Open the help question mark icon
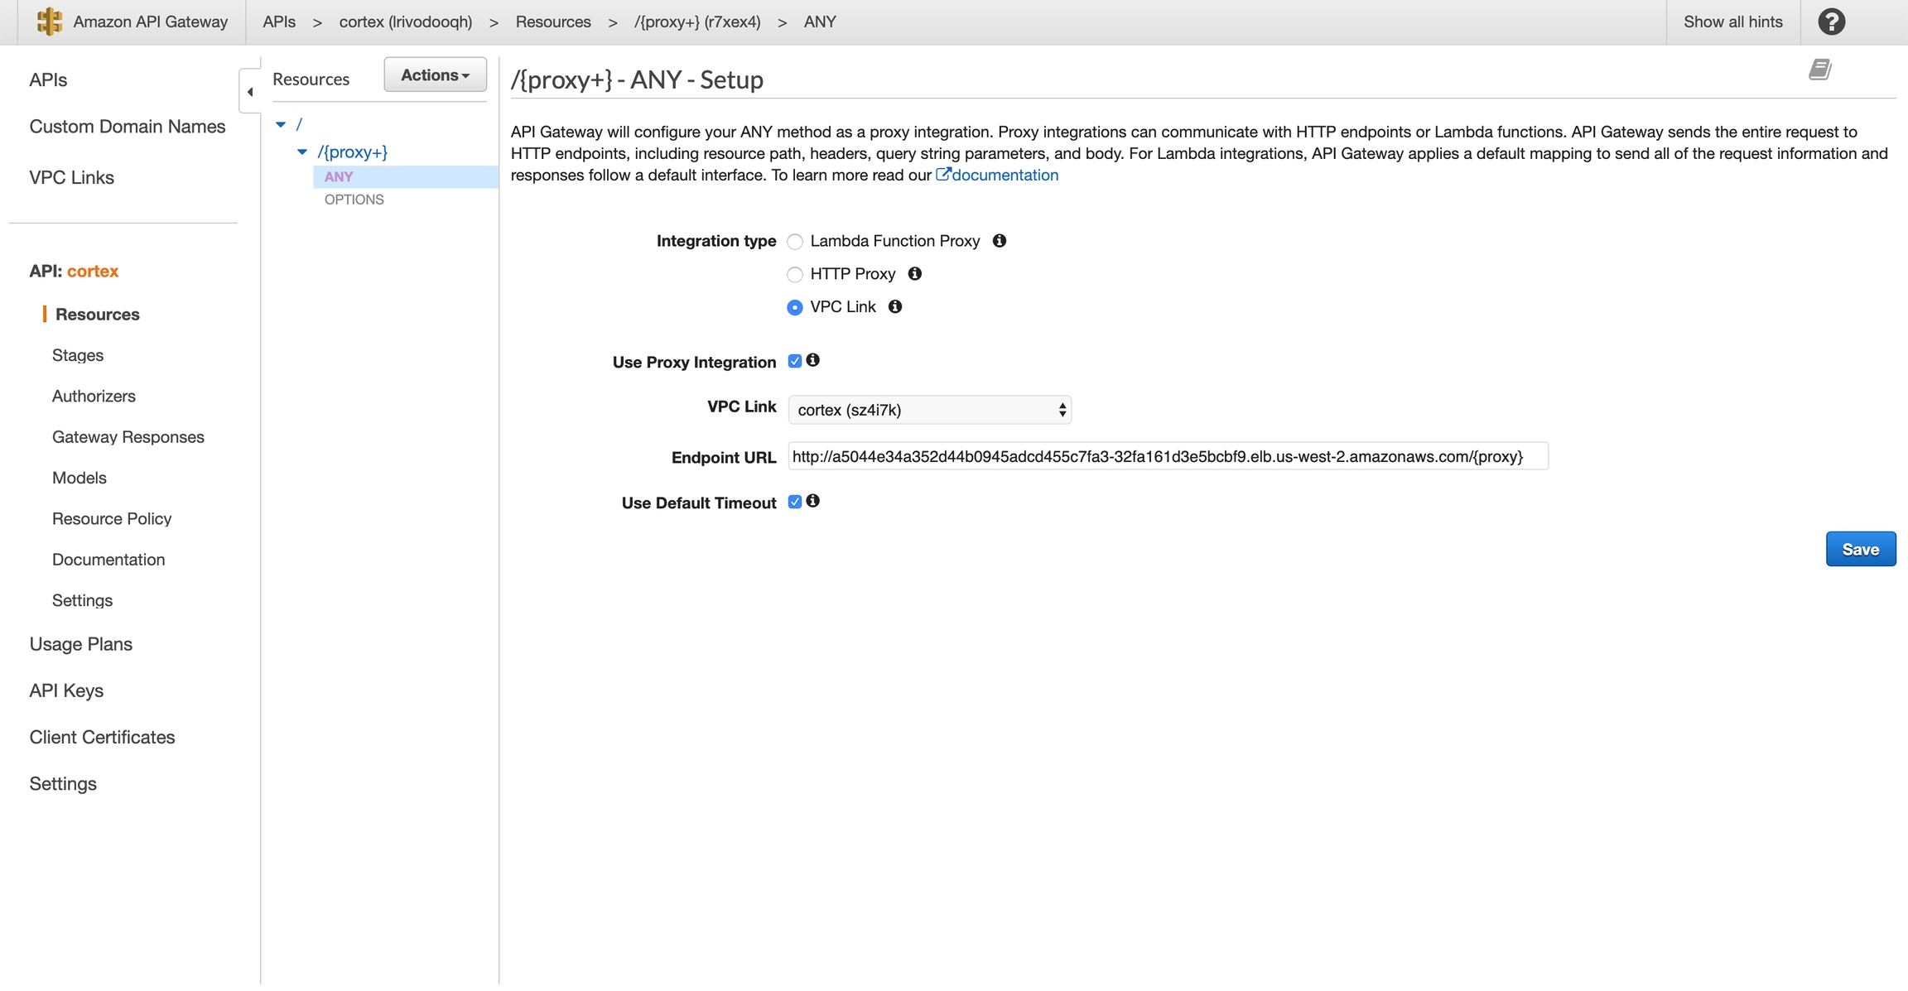The image size is (1908, 991). (1831, 22)
